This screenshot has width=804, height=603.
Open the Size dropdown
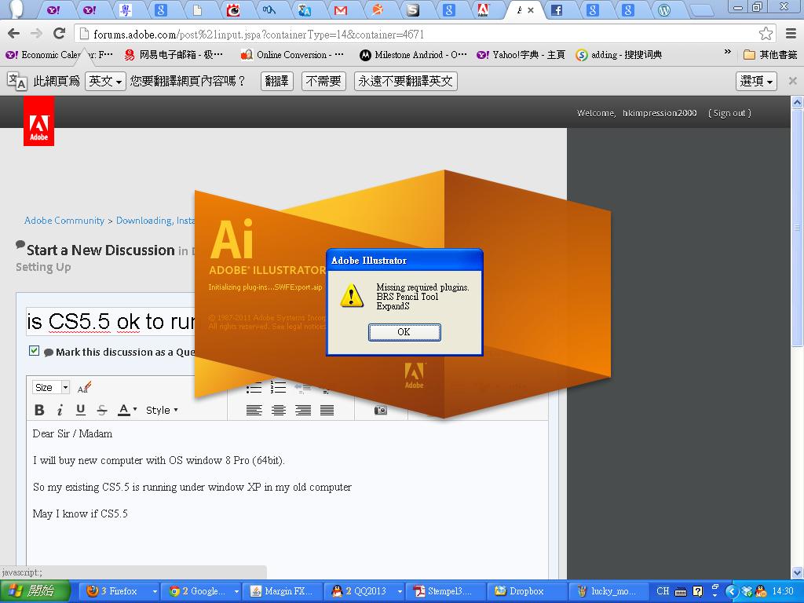50,387
